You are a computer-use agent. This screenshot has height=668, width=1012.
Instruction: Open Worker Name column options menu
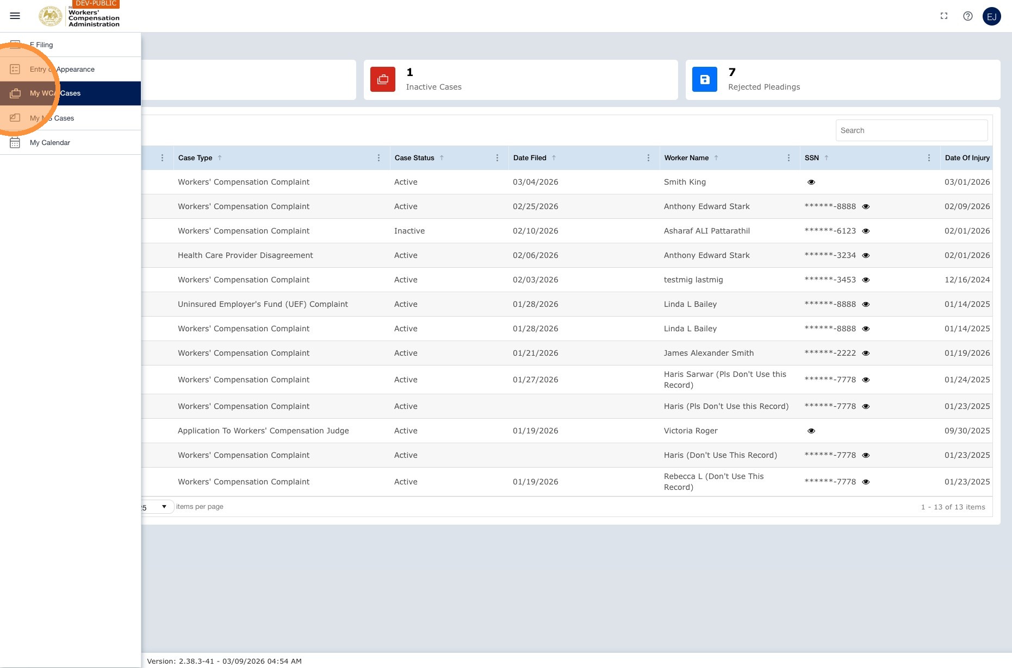789,158
